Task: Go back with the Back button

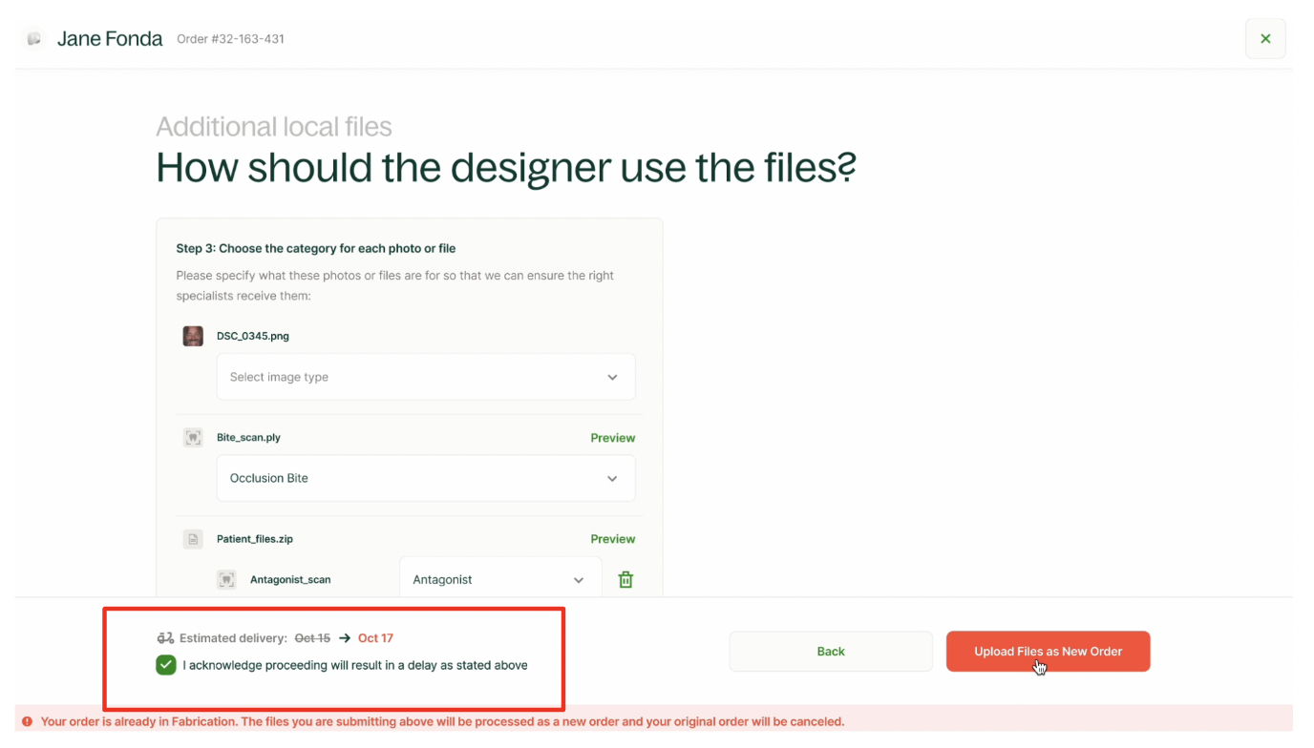Action: click(830, 652)
